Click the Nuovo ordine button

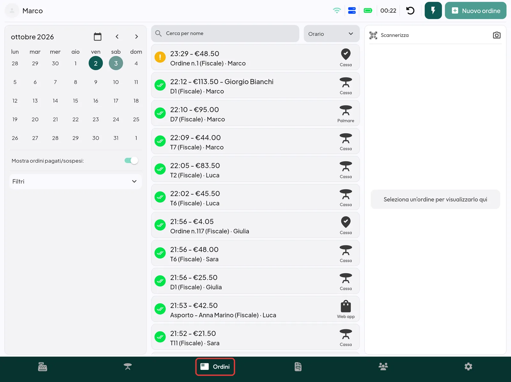pyautogui.click(x=476, y=11)
